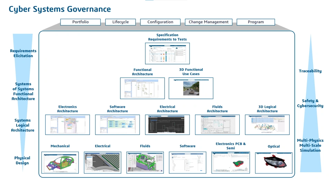Click the Mechanical caption
The width and height of the screenshot is (332, 186).
coord(60,146)
